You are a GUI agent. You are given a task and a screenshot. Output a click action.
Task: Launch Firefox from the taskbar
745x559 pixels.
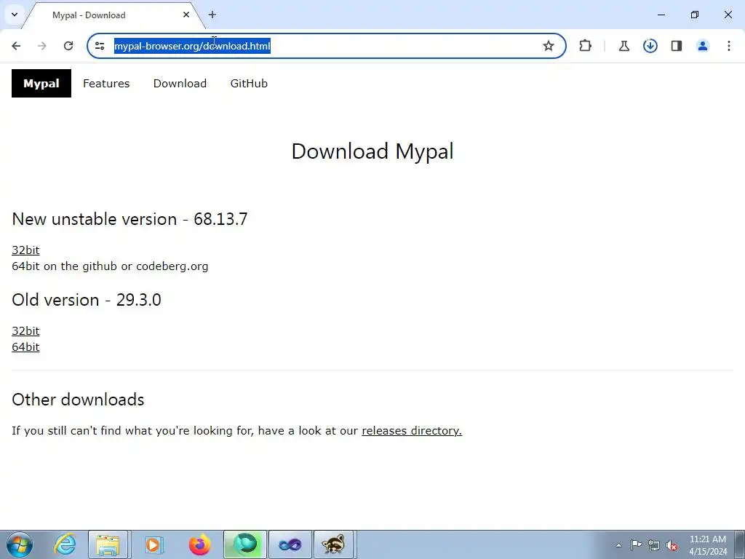199,544
